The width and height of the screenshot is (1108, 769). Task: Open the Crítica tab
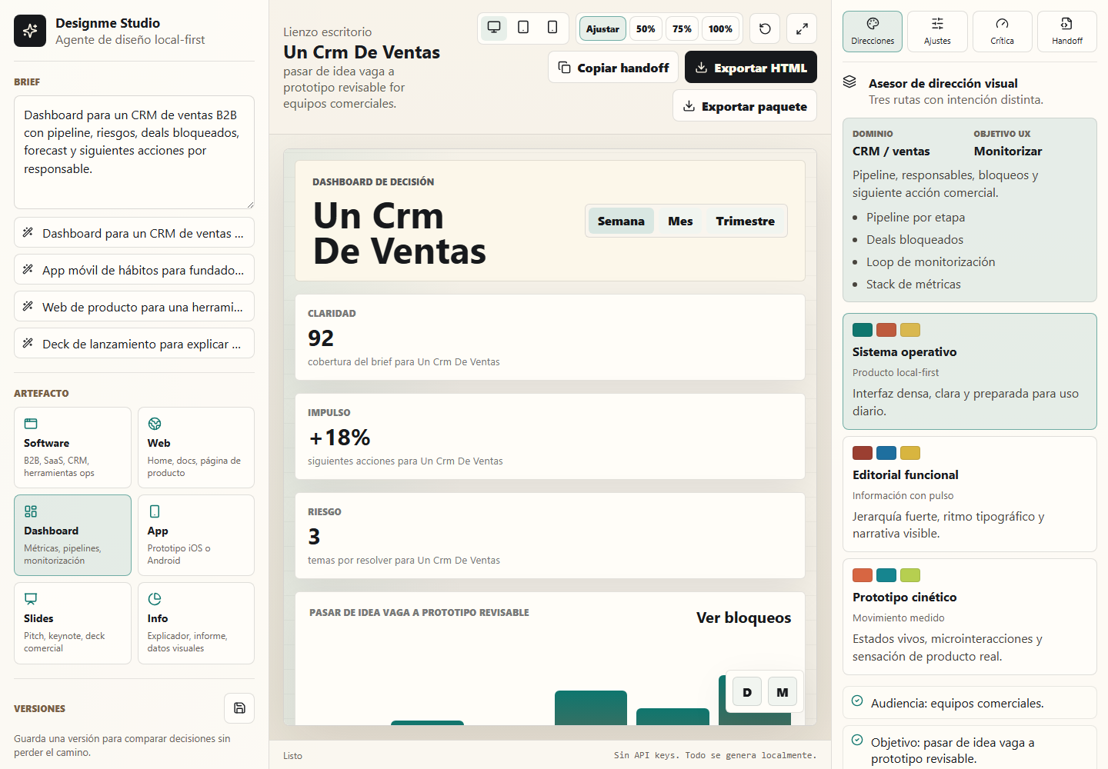[1002, 32]
